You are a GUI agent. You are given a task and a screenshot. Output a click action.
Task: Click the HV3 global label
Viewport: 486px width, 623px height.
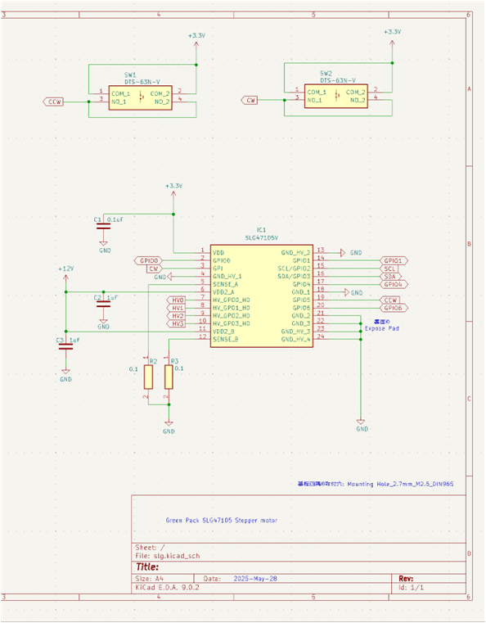pos(176,324)
